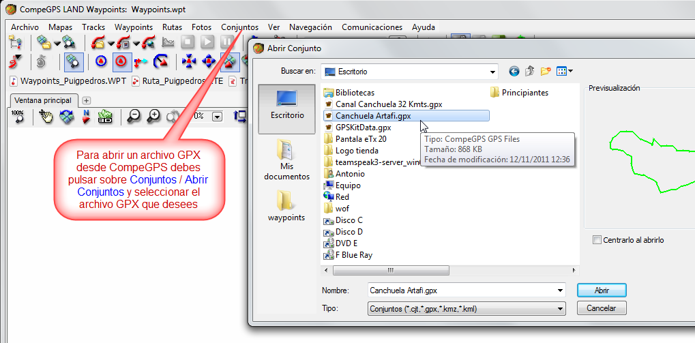
Task: Click the zoom in magnifier
Action: point(154,116)
